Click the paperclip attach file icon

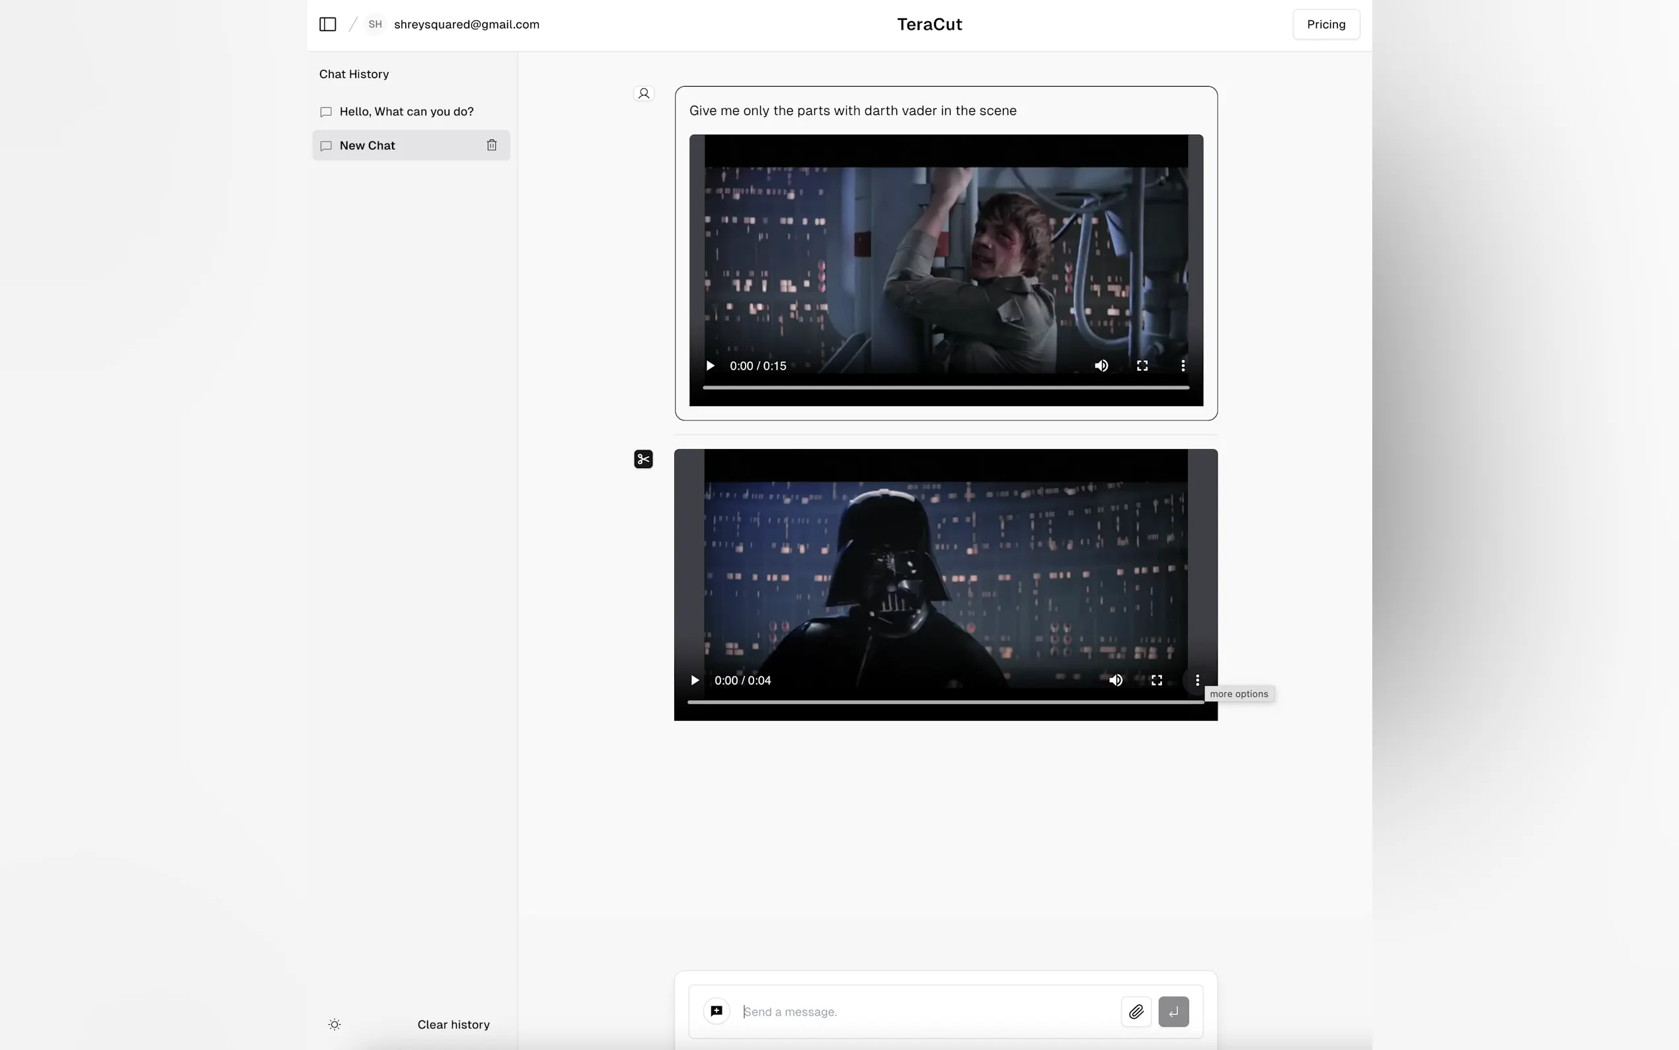click(x=1136, y=1011)
